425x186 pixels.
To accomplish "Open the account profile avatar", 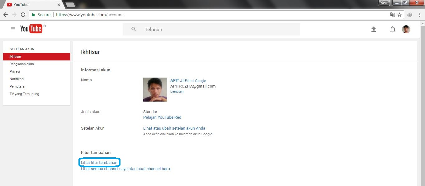I will point(406,29).
